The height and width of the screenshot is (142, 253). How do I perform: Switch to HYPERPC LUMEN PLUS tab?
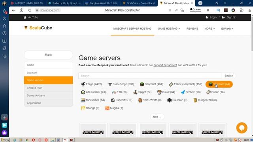tap(28, 3)
